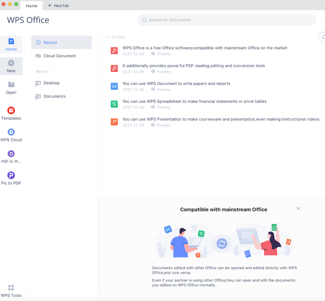The width and height of the screenshot is (325, 301).
Task: Open the WPS Spreadsheet file icon
Action: point(114,104)
